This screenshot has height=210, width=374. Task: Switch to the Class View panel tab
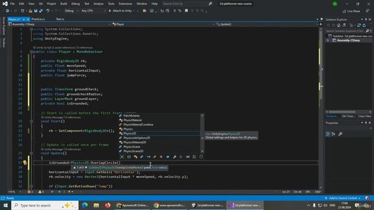coord(365,116)
